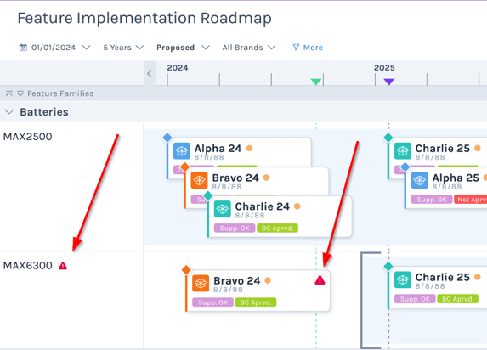Click the red Not Aprvd tag on Alpha 25

click(470, 200)
